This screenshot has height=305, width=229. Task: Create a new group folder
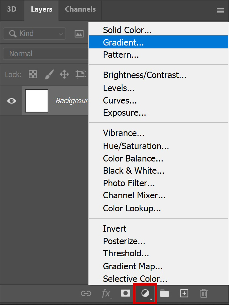pyautogui.click(x=165, y=293)
